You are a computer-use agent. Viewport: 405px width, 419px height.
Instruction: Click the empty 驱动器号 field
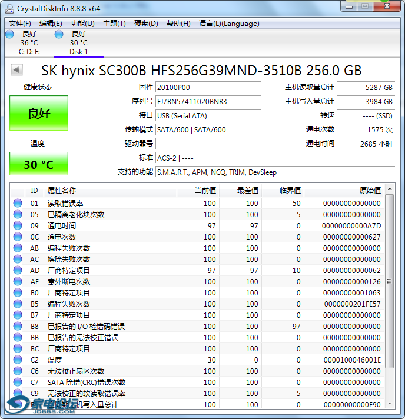(x=208, y=144)
